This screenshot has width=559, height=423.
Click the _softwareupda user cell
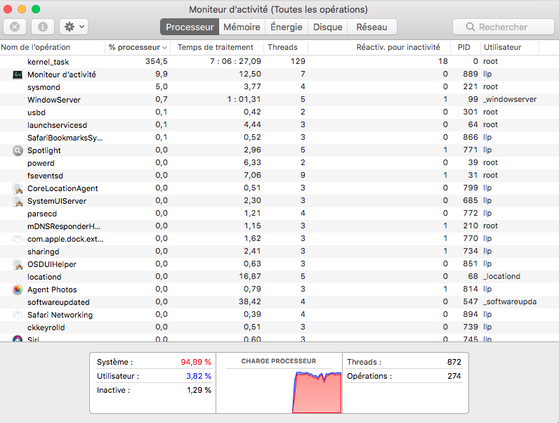(x=510, y=301)
